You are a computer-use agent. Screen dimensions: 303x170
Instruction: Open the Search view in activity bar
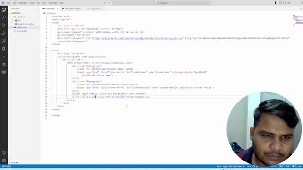(x=4, y=17)
